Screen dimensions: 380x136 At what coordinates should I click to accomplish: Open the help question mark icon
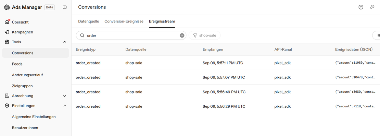[361, 7]
